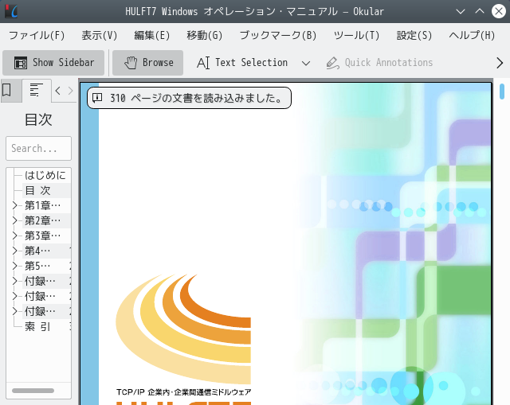Image resolution: width=510 pixels, height=405 pixels.
Task: Select the Contents outline sidebar tab
Action: point(36,91)
